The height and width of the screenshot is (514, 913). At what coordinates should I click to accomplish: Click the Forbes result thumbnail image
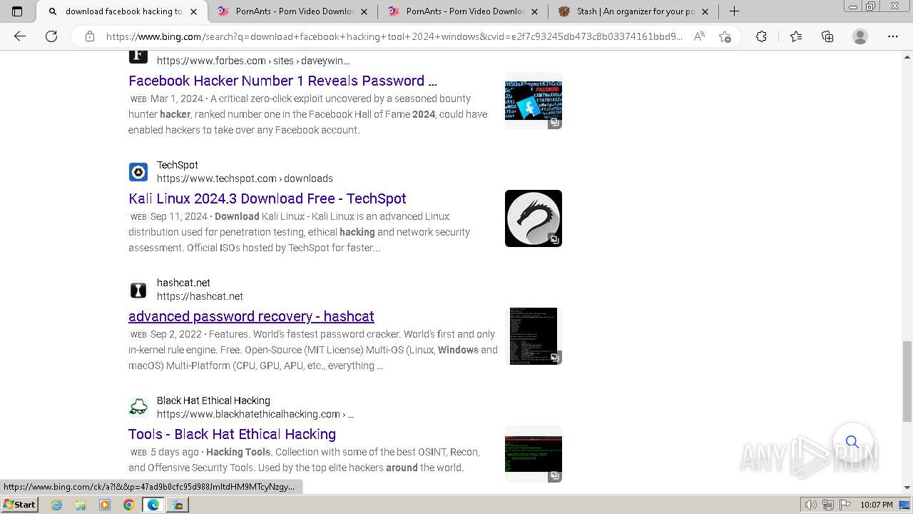534,101
